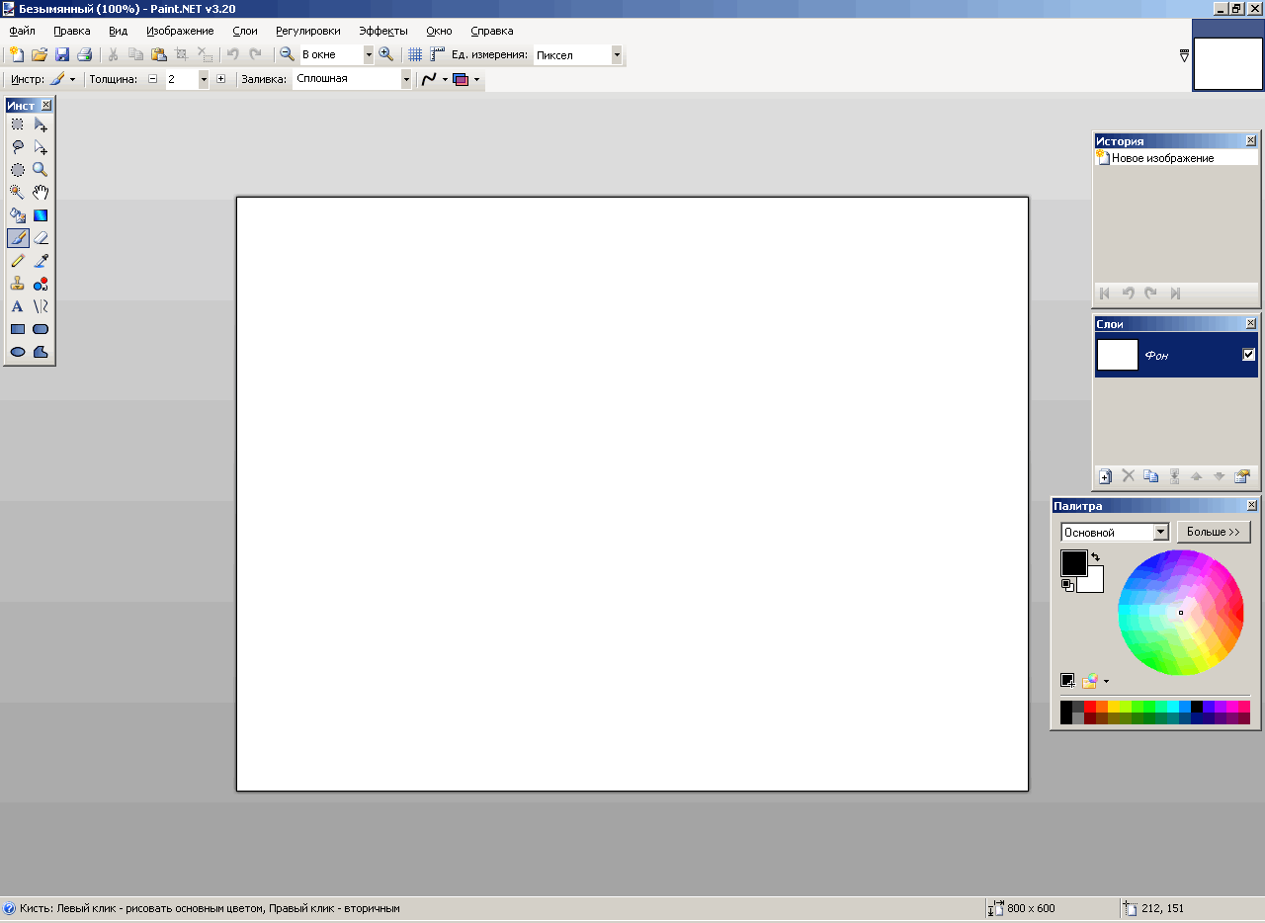Choose the Gradient tool
This screenshot has width=1265, height=923.
coord(41,215)
